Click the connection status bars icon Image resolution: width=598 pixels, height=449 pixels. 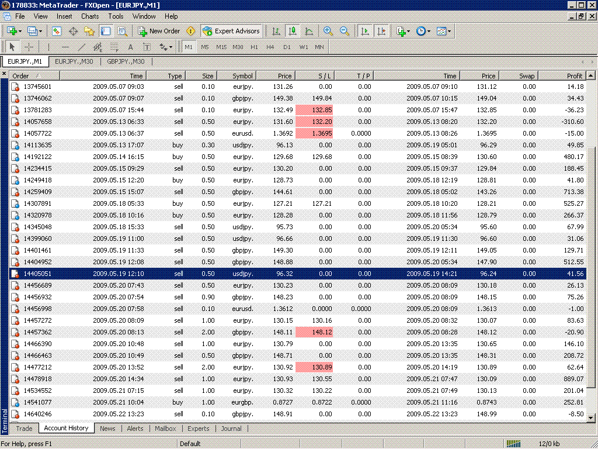pyautogui.click(x=513, y=444)
